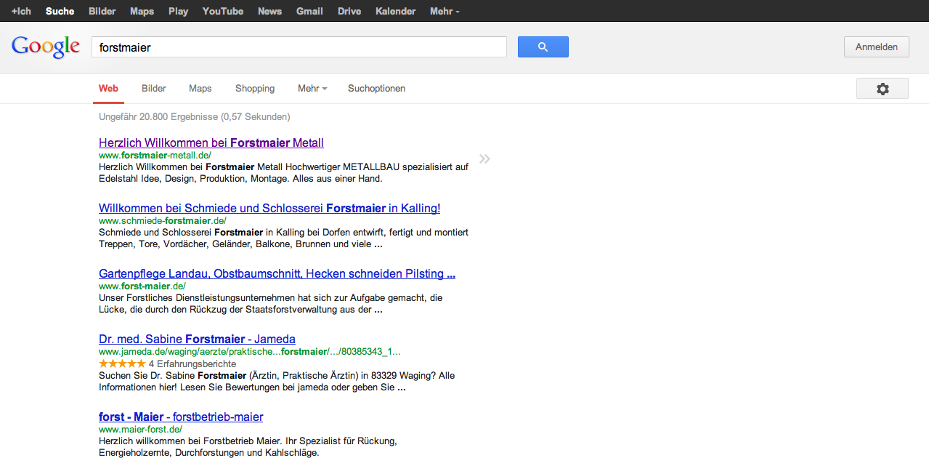
Task: Open YouTube from the top navigation bar
Action: (222, 12)
